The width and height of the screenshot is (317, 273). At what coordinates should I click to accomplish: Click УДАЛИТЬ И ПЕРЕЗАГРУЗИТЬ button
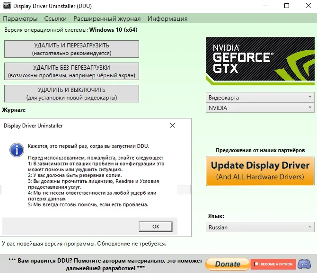pyautogui.click(x=71, y=49)
